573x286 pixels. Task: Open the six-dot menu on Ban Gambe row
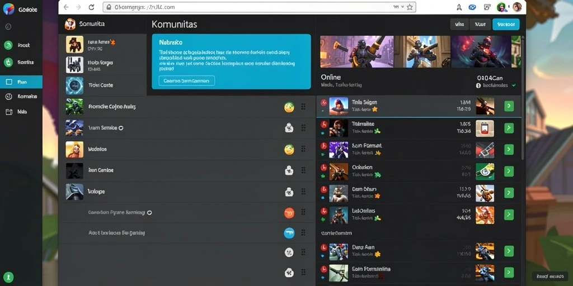303,170
